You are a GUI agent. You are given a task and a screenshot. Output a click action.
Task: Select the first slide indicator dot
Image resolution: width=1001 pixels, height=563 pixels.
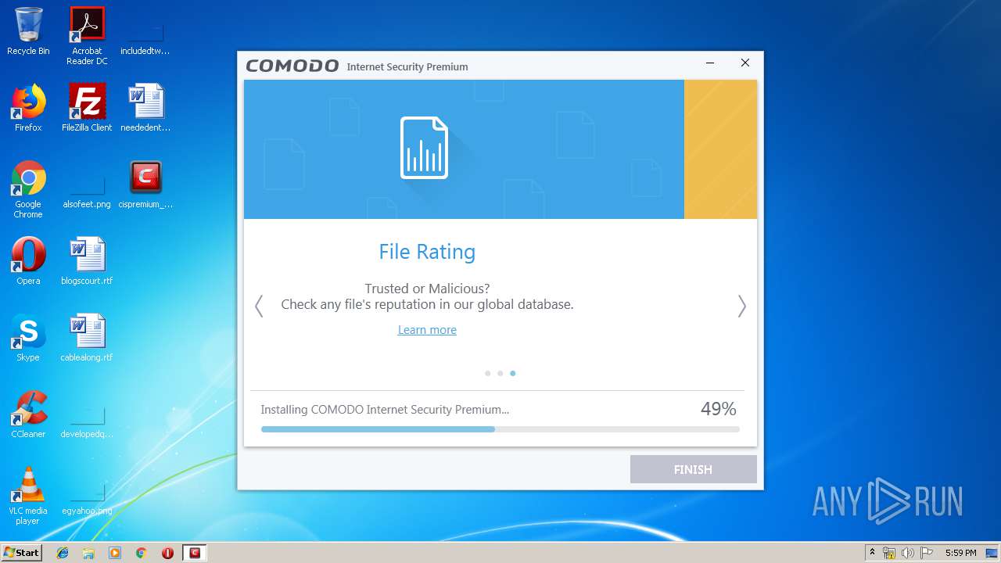pyautogui.click(x=488, y=373)
